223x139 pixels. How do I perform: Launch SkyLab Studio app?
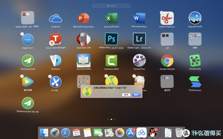coord(195,18)
